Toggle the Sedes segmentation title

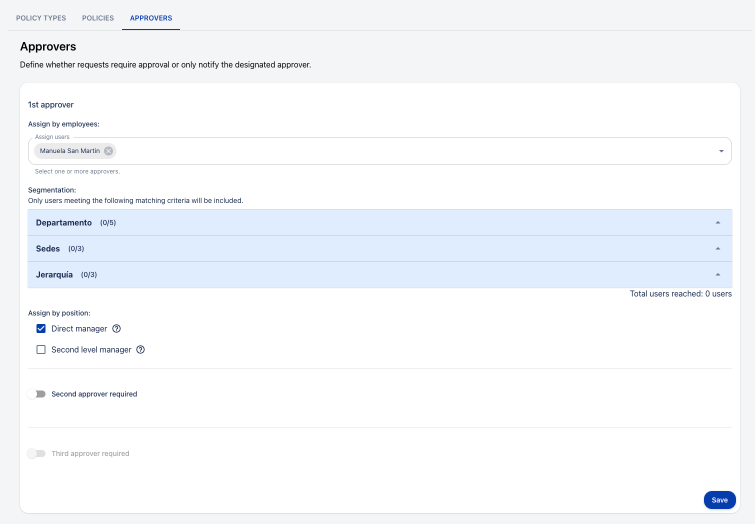[48, 248]
